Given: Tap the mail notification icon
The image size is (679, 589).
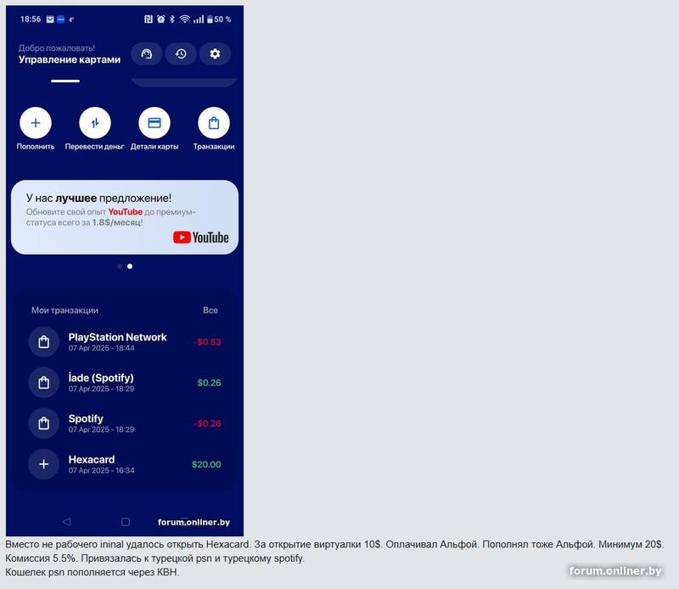Looking at the screenshot, I should click(x=50, y=19).
